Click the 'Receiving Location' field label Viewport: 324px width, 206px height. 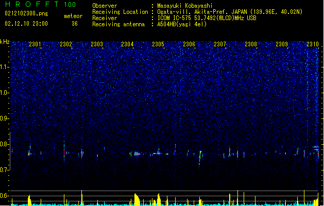click(x=120, y=12)
